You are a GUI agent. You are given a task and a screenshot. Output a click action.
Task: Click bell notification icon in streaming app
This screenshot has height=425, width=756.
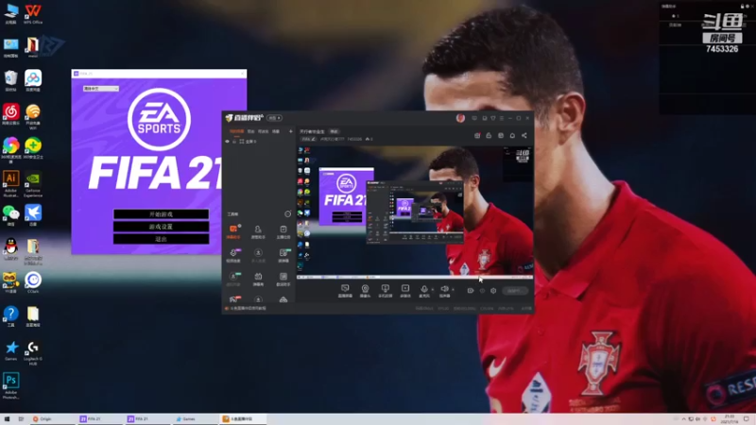pyautogui.click(x=512, y=136)
